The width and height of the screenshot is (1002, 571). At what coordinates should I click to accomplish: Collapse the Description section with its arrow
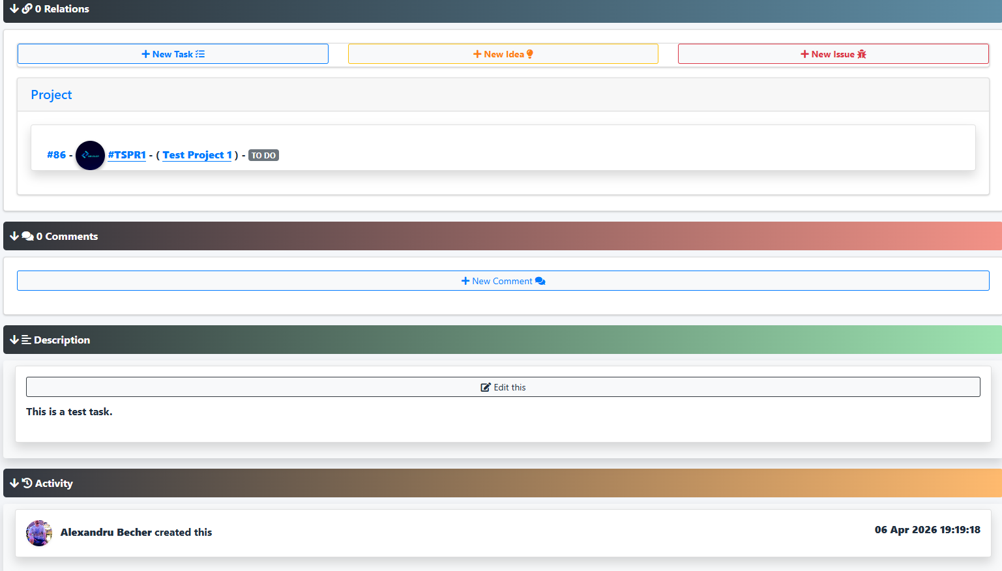[x=14, y=340]
